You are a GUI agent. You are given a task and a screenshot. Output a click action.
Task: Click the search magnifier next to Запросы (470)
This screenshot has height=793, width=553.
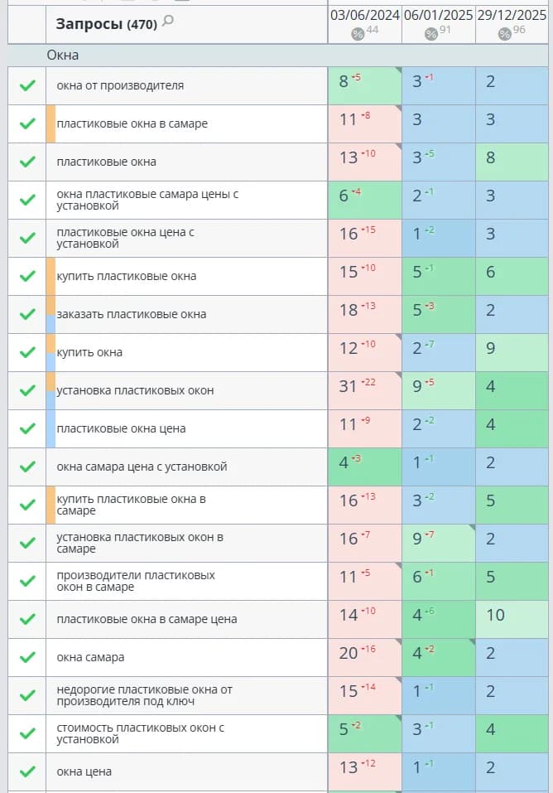pos(168,21)
